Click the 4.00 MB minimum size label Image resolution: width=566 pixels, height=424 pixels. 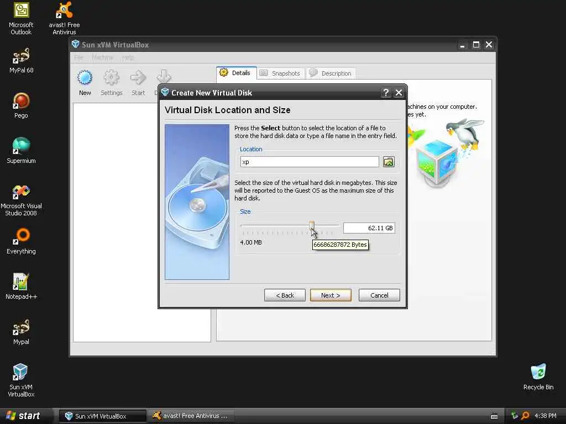click(x=251, y=242)
